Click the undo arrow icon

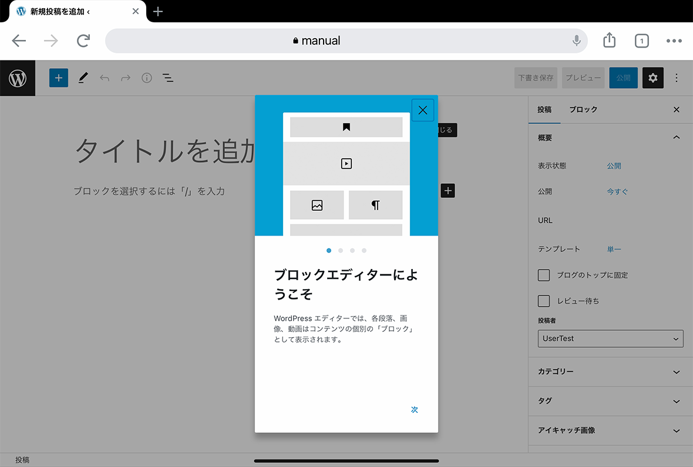tap(105, 78)
